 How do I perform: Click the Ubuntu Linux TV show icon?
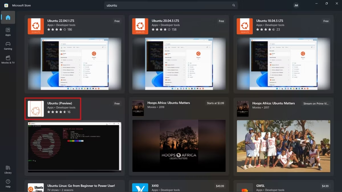(36, 188)
